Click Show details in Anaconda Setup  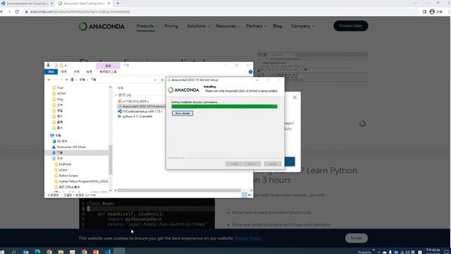183,113
